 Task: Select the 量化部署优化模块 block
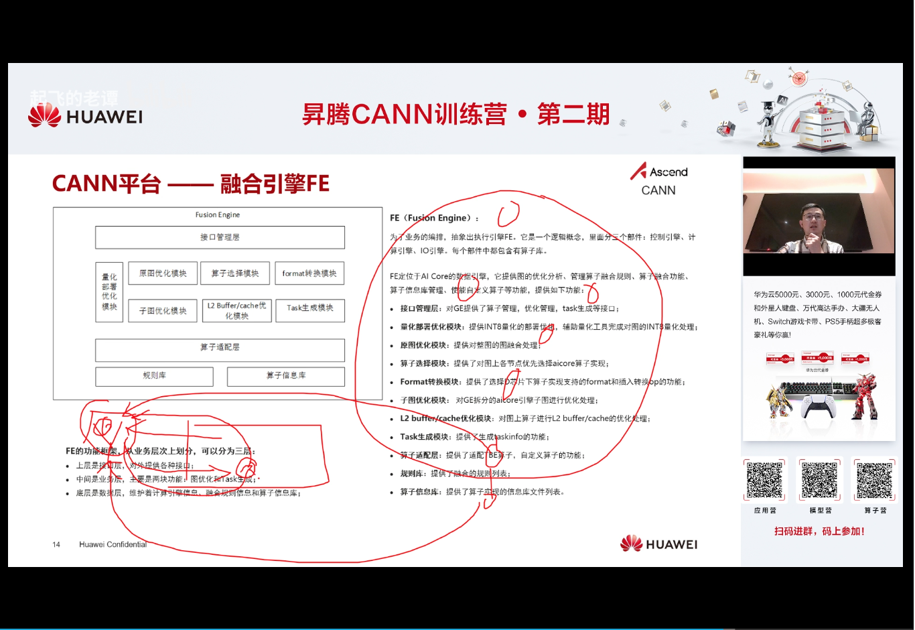click(109, 292)
